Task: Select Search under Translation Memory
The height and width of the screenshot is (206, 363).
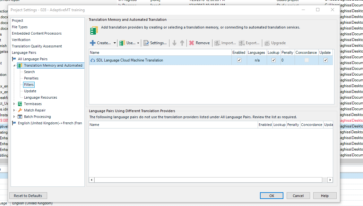Action: click(30, 72)
